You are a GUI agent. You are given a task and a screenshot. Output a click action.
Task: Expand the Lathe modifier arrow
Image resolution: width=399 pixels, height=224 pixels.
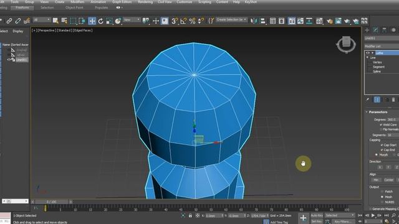(373, 53)
